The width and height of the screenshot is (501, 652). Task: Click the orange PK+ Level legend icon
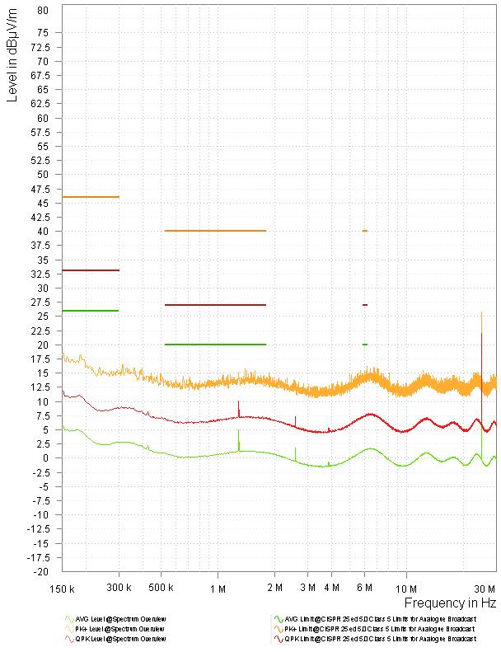69,628
